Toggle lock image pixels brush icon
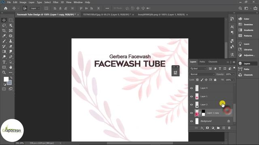The image size is (259, 145). 202,80
